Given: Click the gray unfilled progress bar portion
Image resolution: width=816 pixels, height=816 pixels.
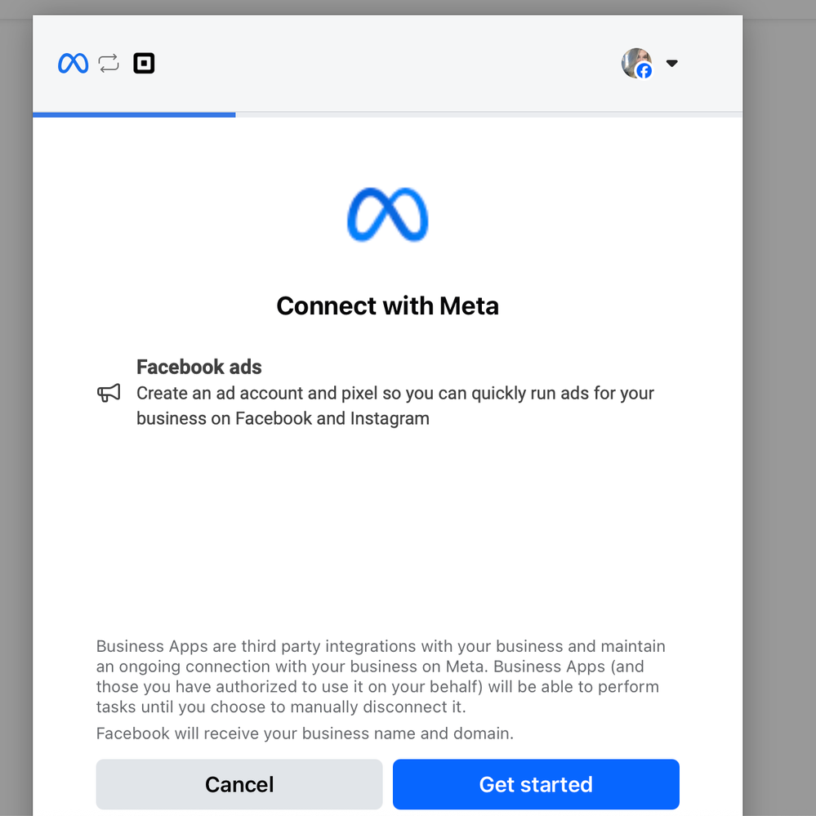Looking at the screenshot, I should (x=488, y=114).
